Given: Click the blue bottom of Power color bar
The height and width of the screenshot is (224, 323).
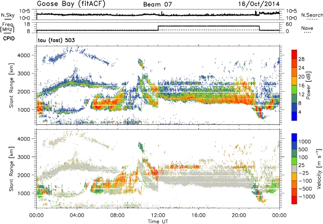Looking at the screenshot, I should 294,116.
